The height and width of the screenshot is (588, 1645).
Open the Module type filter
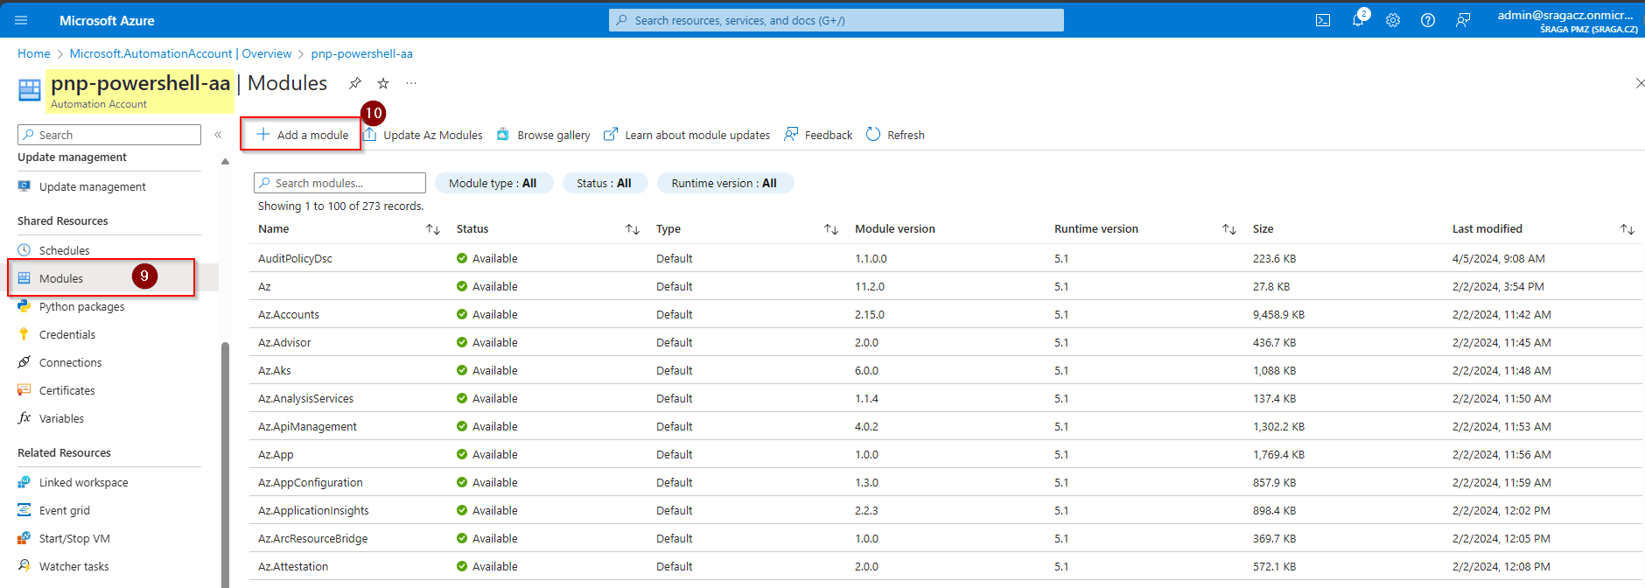(x=493, y=183)
